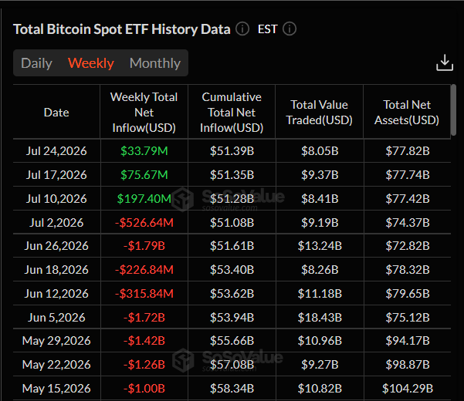Select the Jul 2,2026 date cell
This screenshot has width=464, height=401.
point(56,223)
